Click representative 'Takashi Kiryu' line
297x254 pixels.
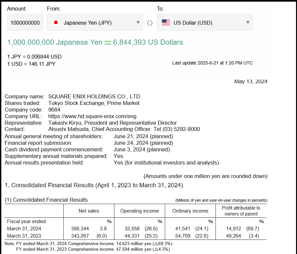[112, 123]
